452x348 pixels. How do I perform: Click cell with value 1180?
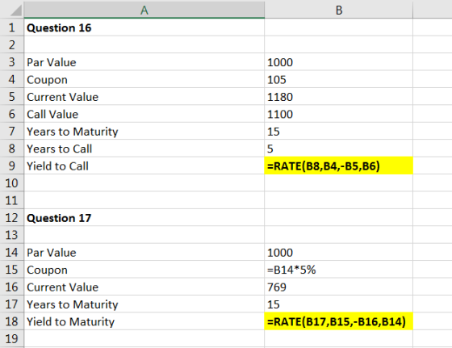339,97
